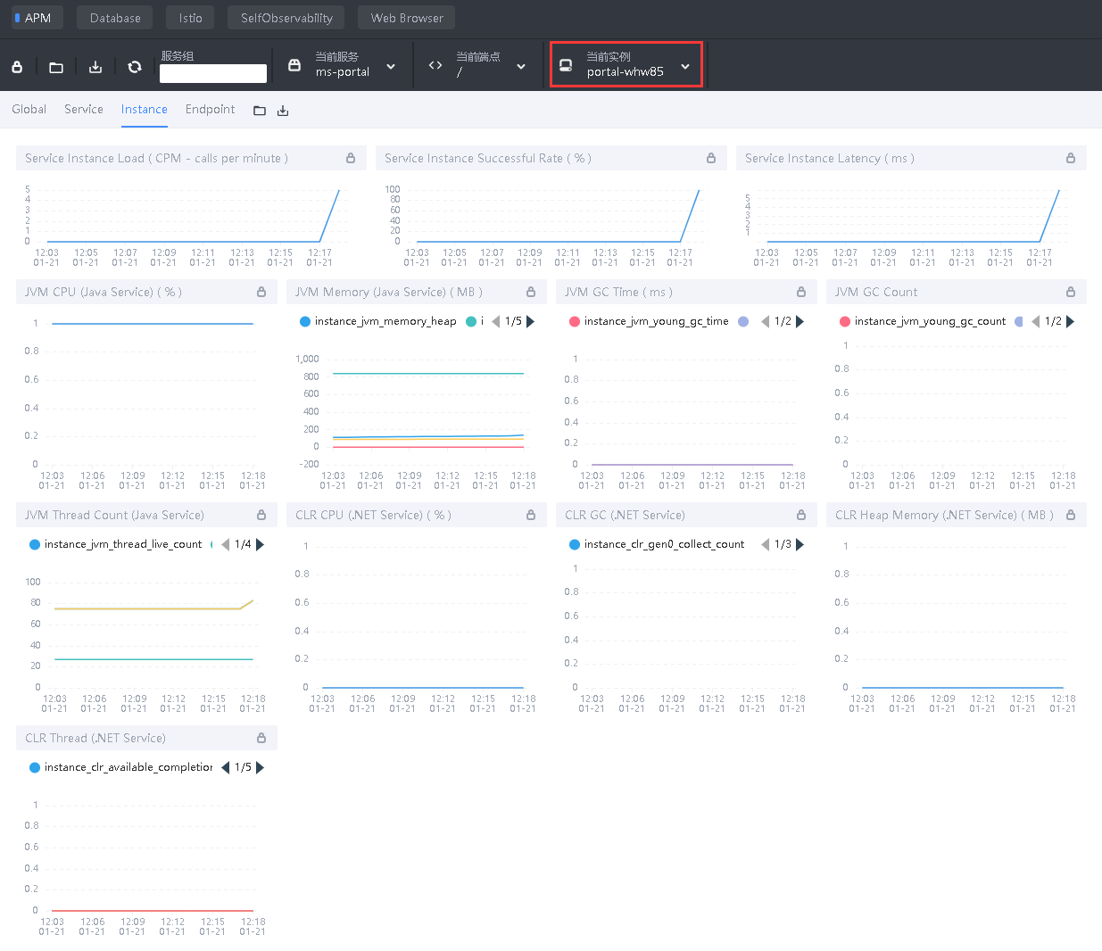Click lock icon on CLR Thread panel
Image resolution: width=1102 pixels, height=951 pixels.
pyautogui.click(x=261, y=738)
